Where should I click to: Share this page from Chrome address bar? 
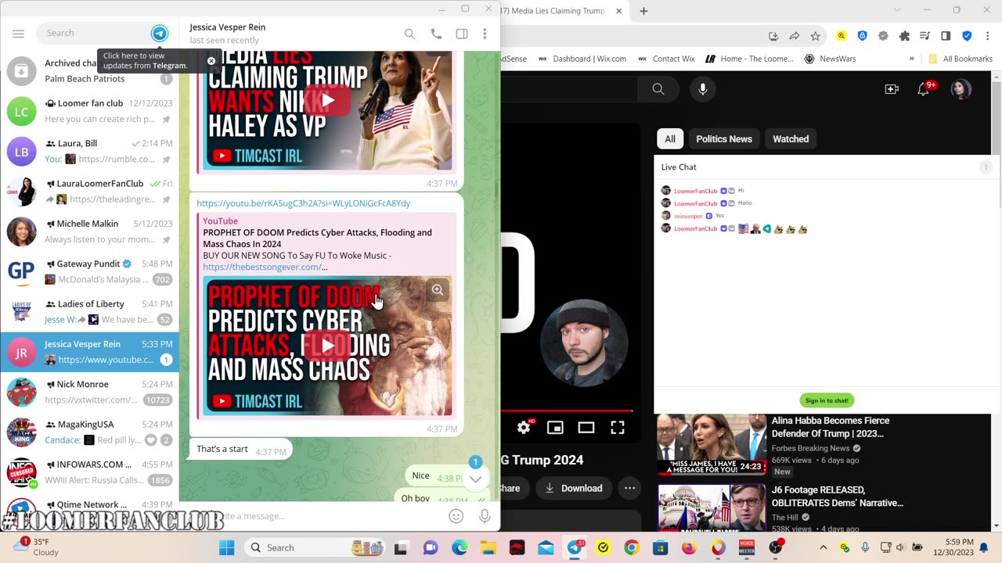[x=795, y=36]
